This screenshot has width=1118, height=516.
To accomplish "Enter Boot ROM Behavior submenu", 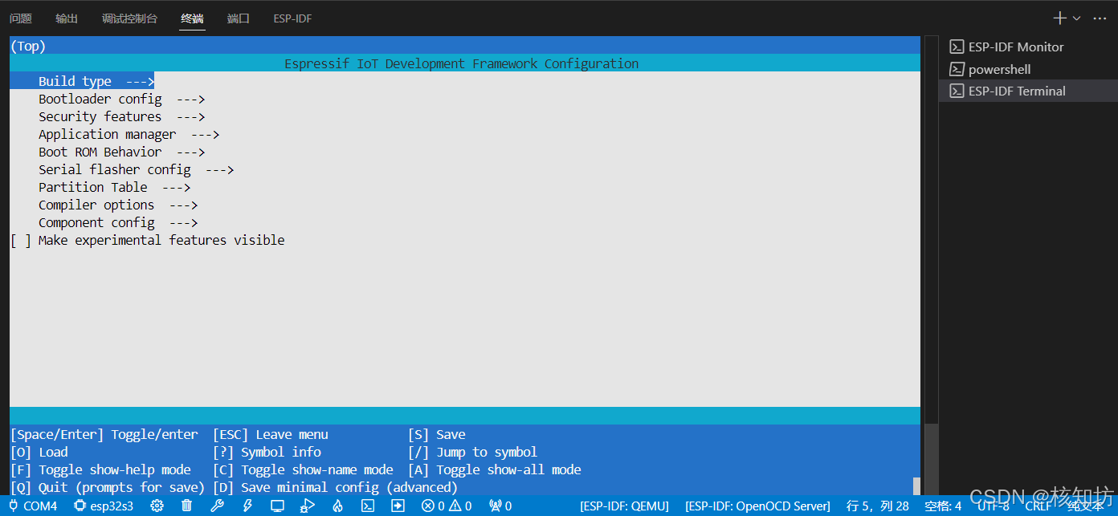I will coord(122,152).
